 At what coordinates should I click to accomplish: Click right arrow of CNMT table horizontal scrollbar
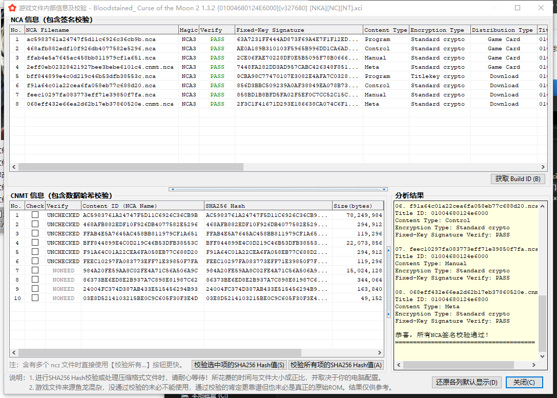pyautogui.click(x=380, y=353)
